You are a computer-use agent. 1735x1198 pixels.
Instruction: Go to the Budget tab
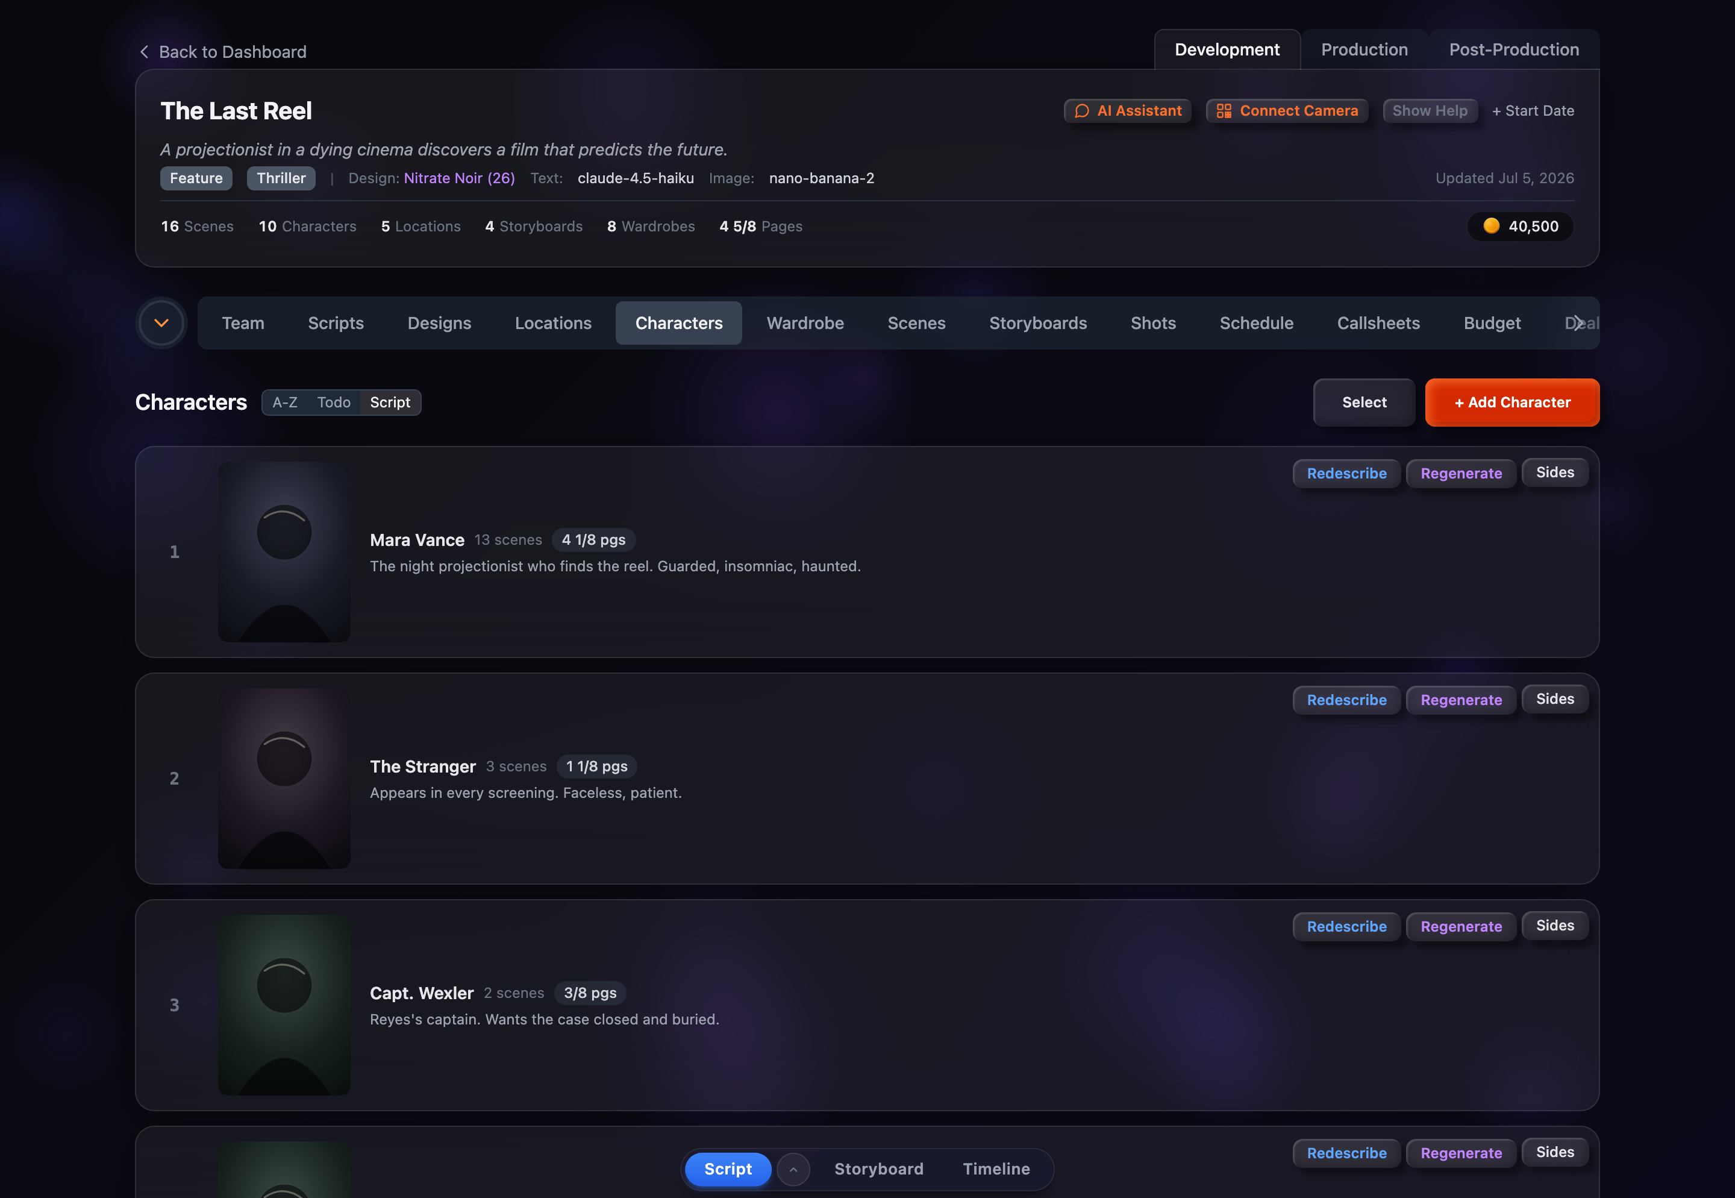pos(1492,323)
